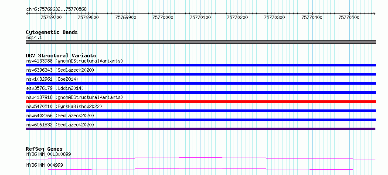The width and height of the screenshot is (388, 175).
Task: Click the RefSeq Genes track title
Action: point(44,149)
